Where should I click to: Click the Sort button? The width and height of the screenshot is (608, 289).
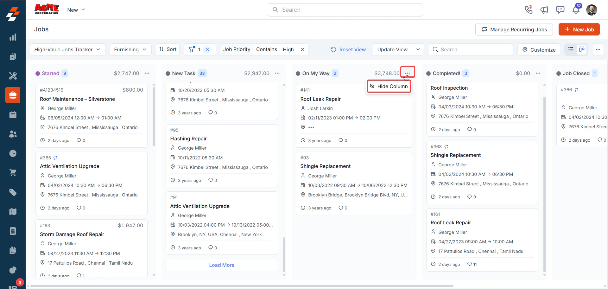pos(168,49)
